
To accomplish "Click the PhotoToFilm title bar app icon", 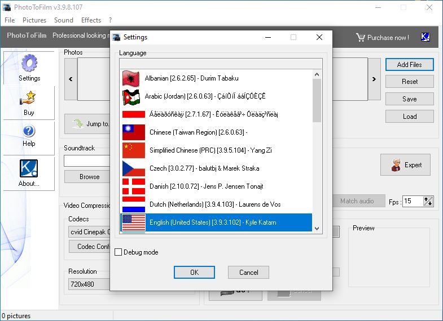I will (x=7, y=7).
